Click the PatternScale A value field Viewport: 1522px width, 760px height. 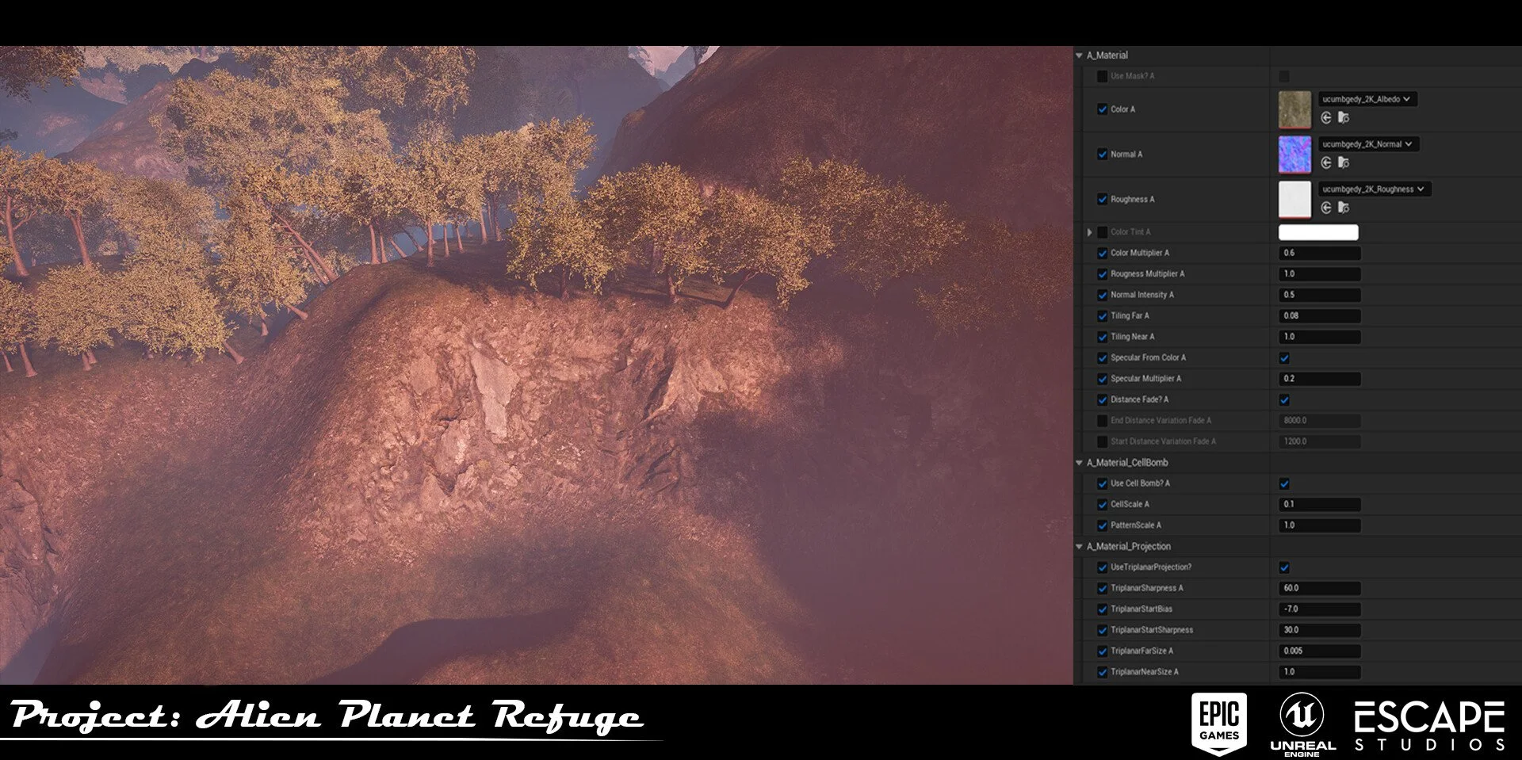pos(1320,525)
